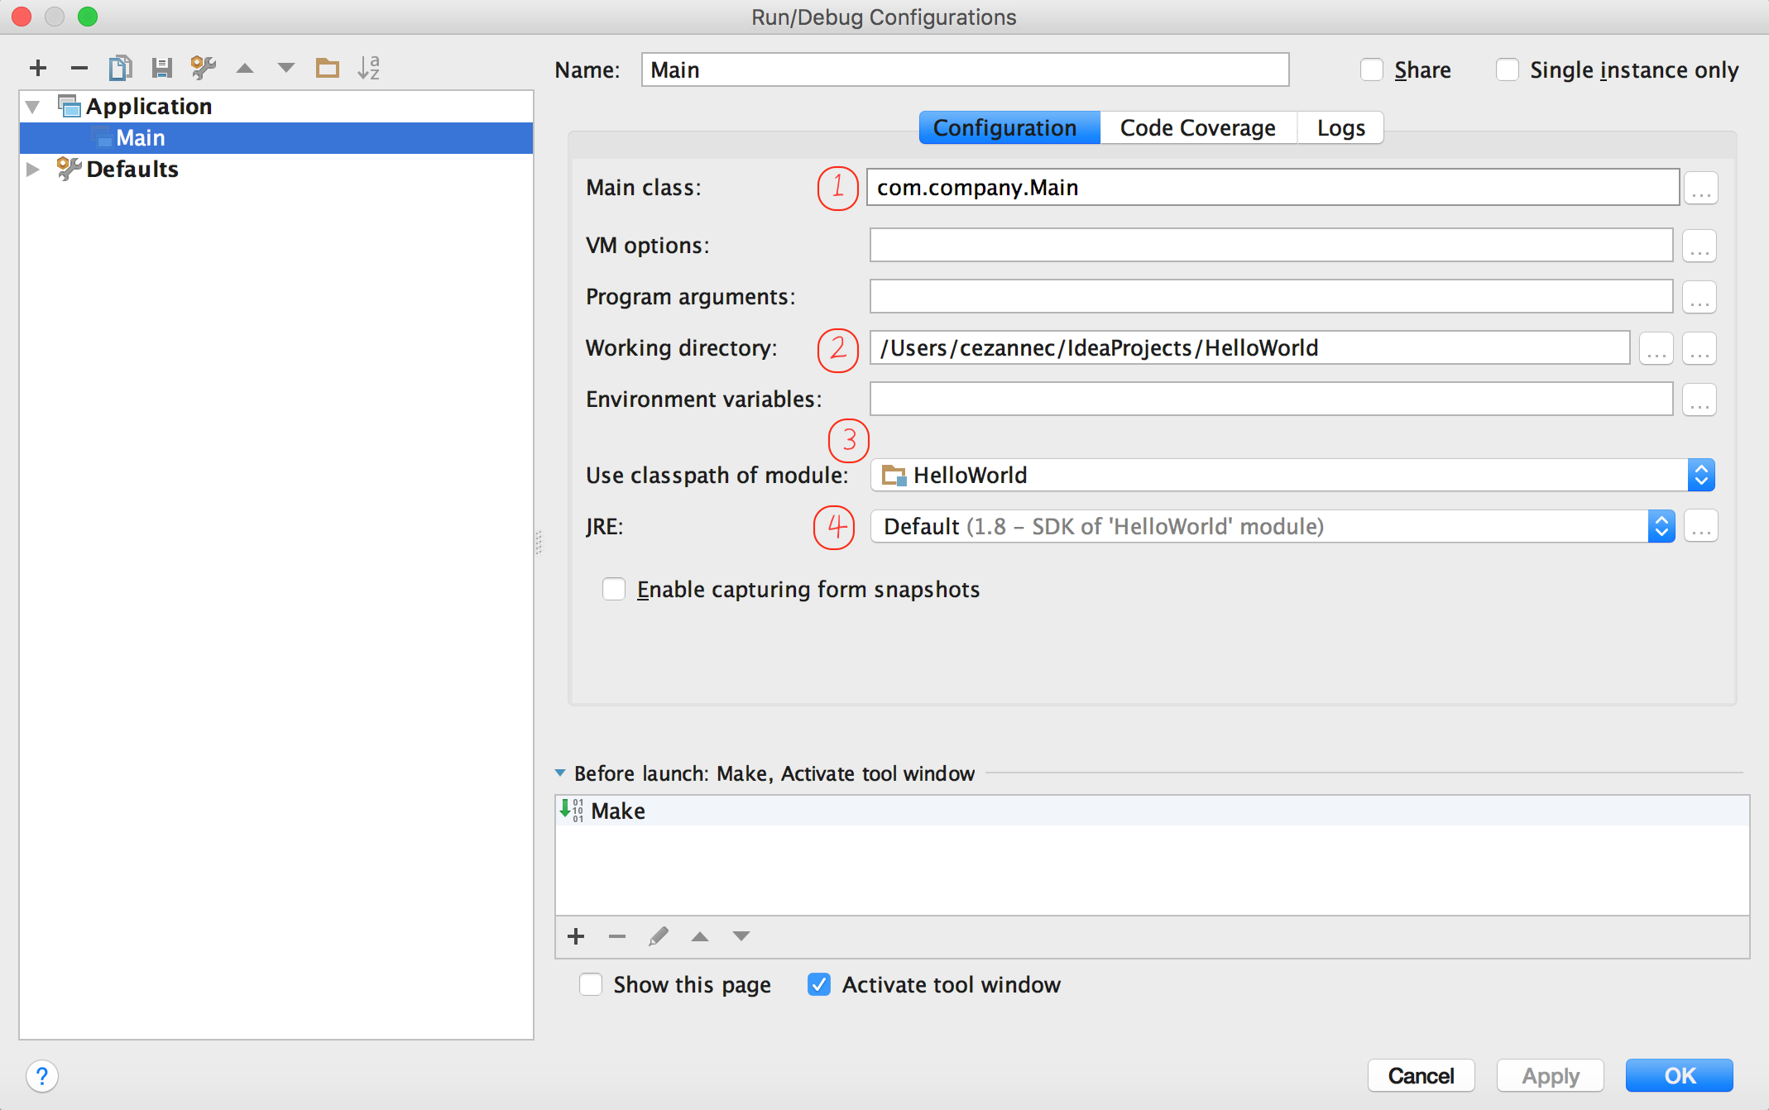Screen dimensions: 1769x1110
Task: Edit defaults with the wrench icon
Action: pyautogui.click(x=203, y=68)
